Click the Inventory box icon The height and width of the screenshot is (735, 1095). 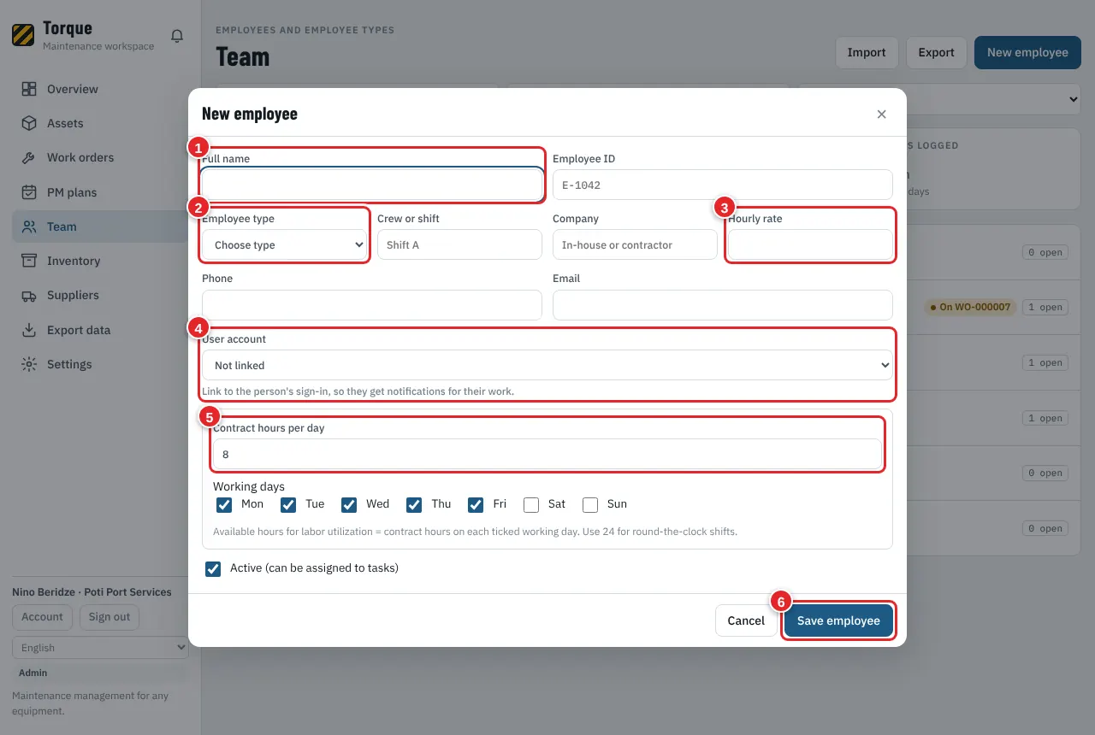point(29,261)
